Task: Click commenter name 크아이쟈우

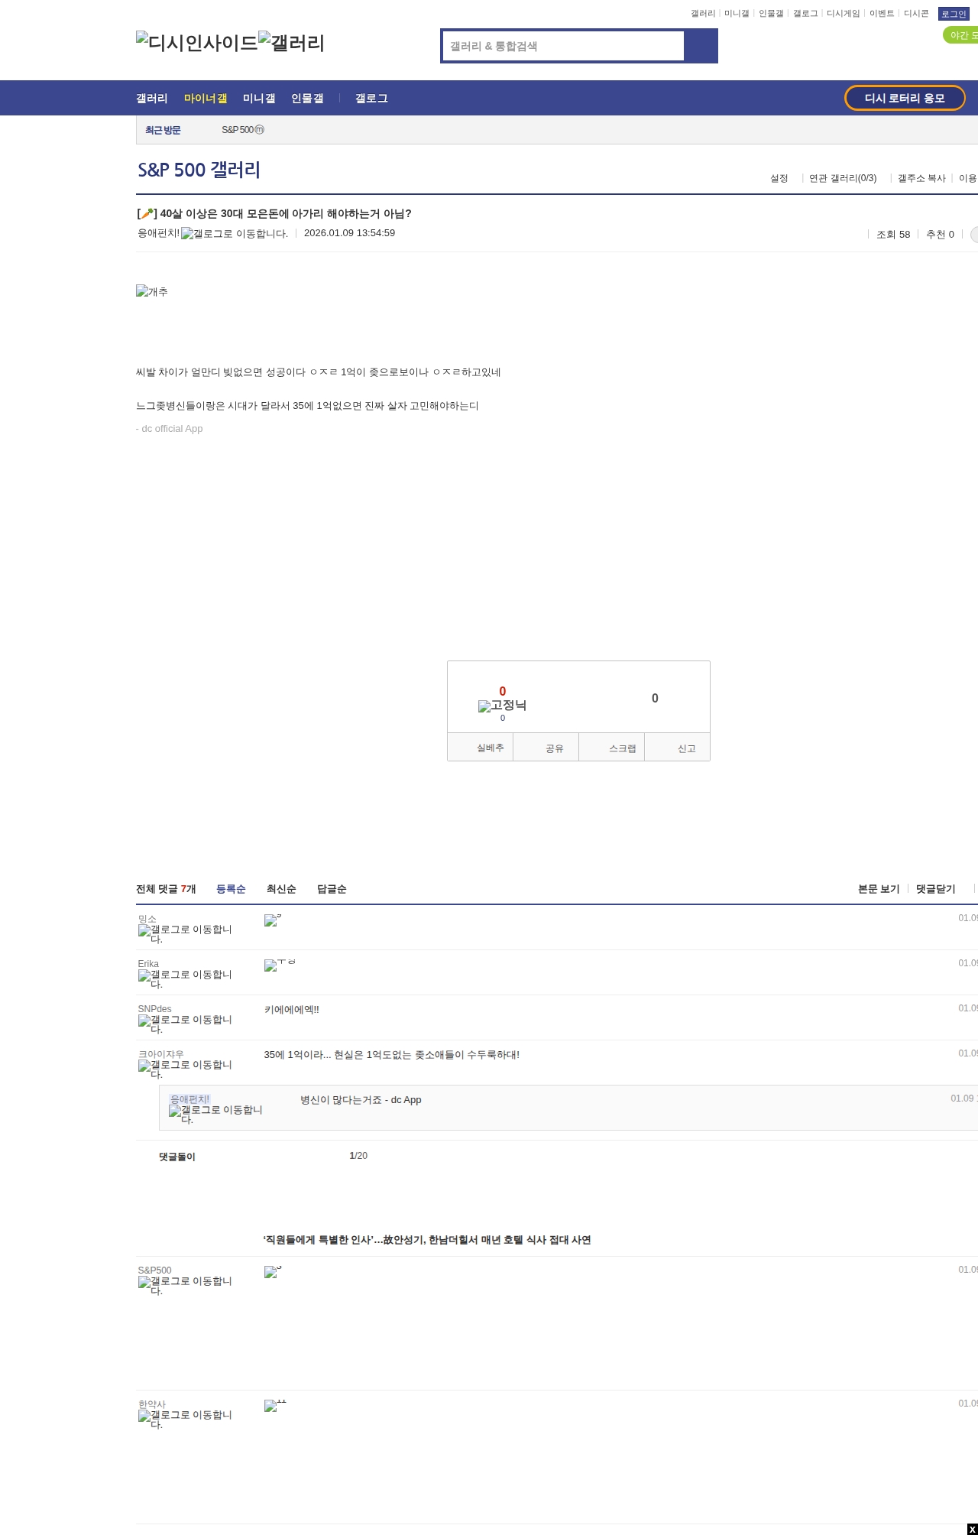Action: click(x=161, y=1054)
